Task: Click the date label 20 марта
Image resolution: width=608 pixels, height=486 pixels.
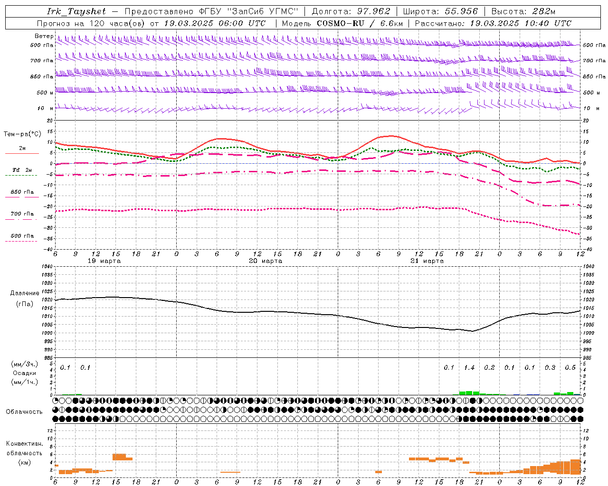Action: point(266,261)
